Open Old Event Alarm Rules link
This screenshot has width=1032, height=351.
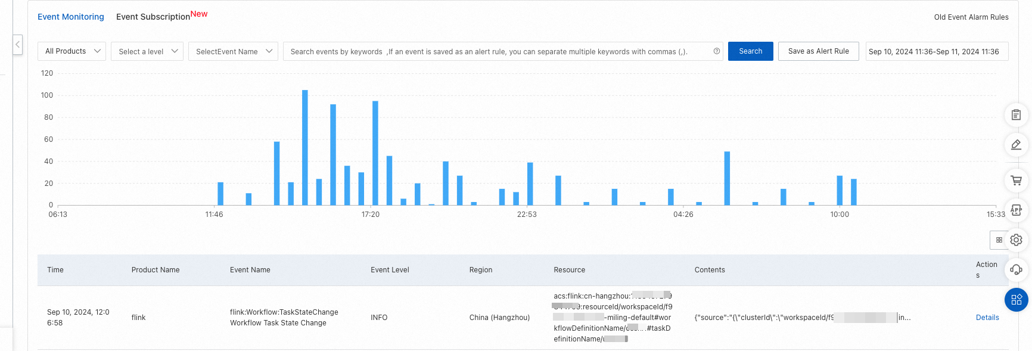pyautogui.click(x=971, y=17)
